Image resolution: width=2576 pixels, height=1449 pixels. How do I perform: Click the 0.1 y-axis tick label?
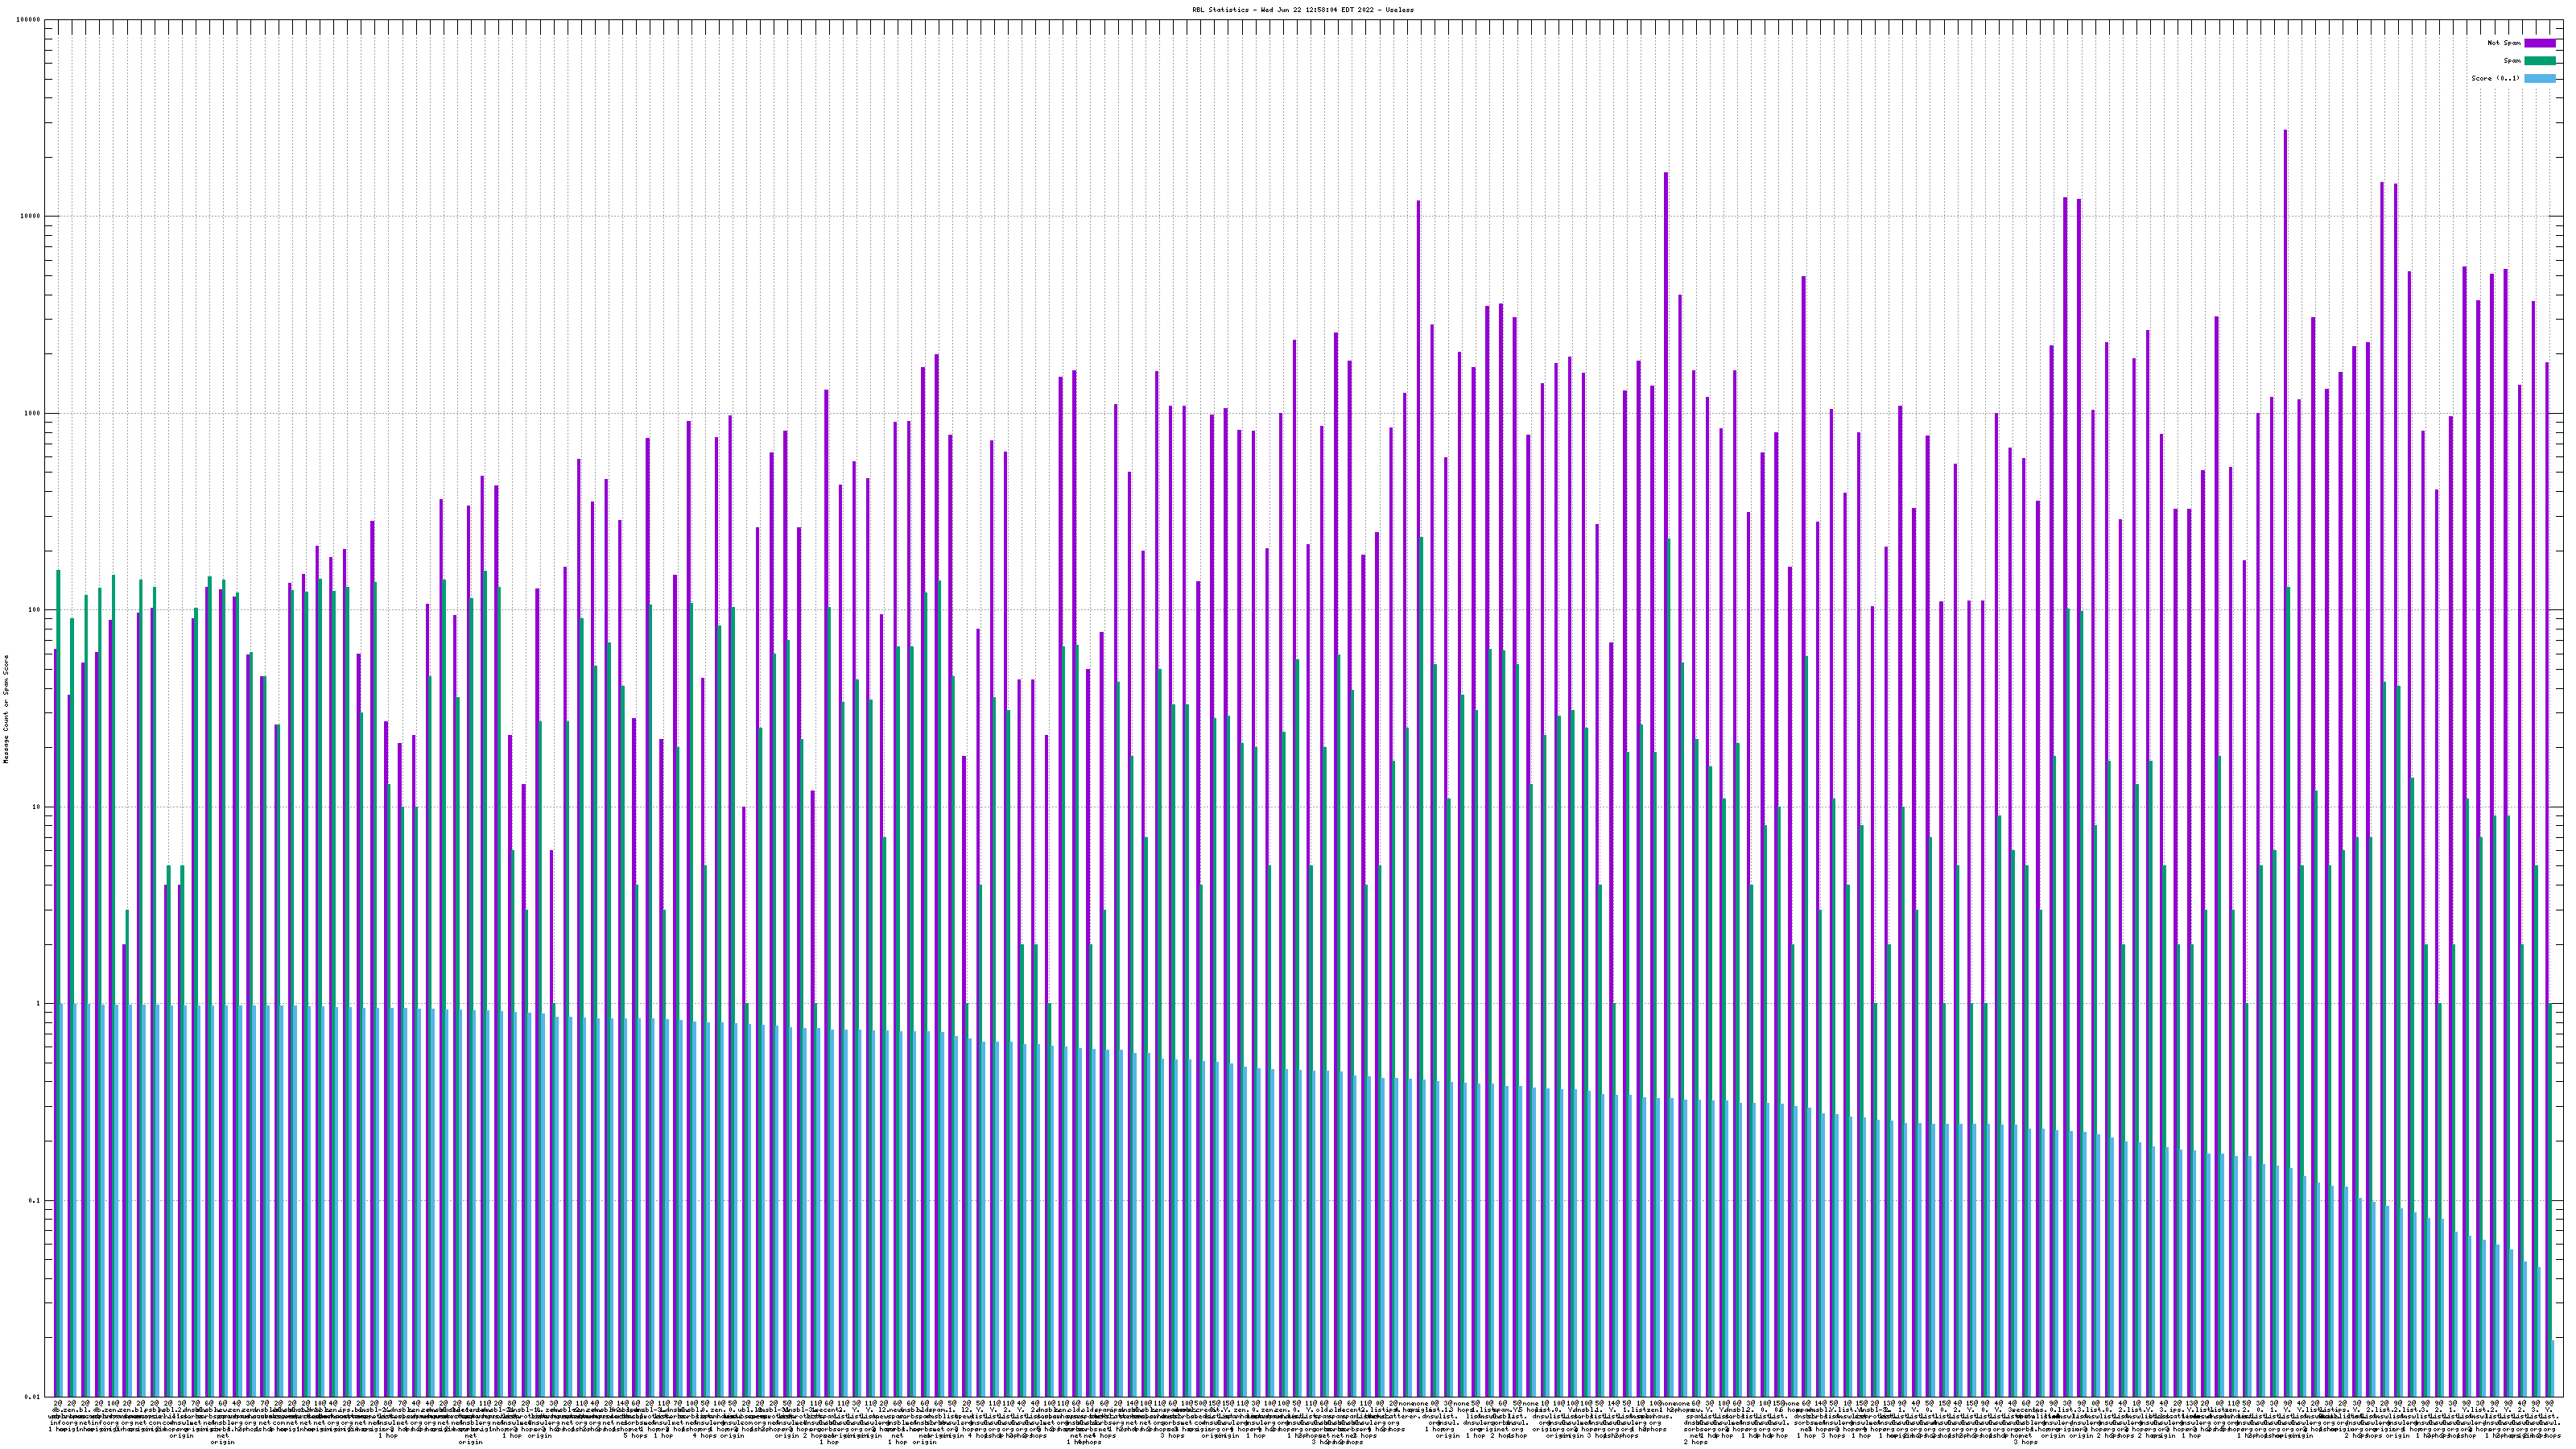[35, 1201]
